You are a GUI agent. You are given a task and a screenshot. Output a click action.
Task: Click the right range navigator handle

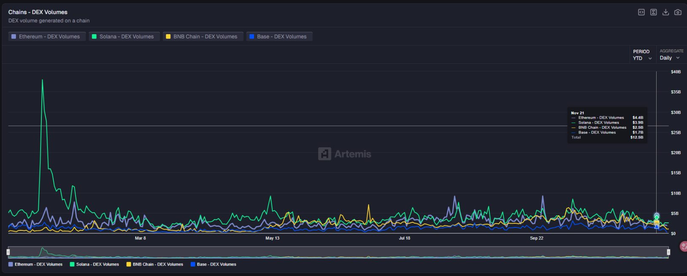click(668, 252)
